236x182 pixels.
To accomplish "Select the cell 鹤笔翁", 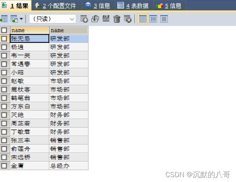I will [30, 98].
